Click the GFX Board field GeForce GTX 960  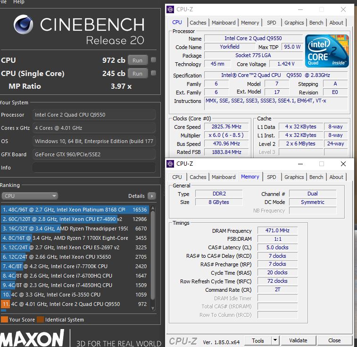(94, 154)
